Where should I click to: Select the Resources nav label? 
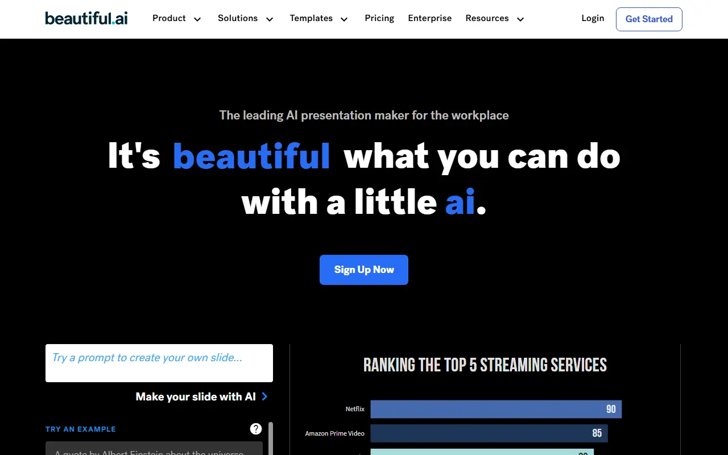point(487,18)
